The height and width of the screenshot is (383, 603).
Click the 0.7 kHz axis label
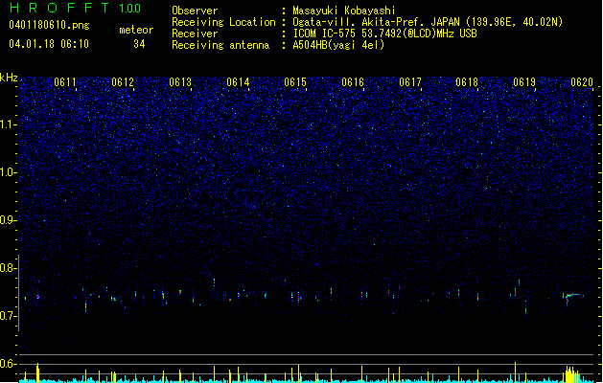pos(9,316)
